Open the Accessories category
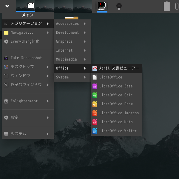 tap(72, 24)
